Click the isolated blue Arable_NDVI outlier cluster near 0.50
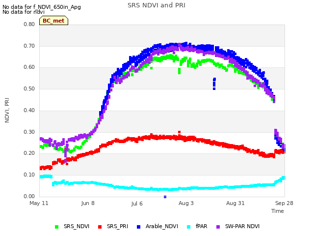This screenshot has height=236, width=314. point(214,84)
